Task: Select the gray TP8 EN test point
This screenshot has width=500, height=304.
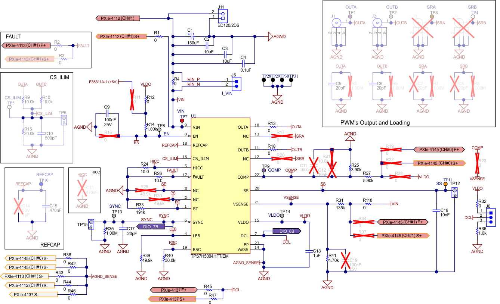Action: (160, 130)
